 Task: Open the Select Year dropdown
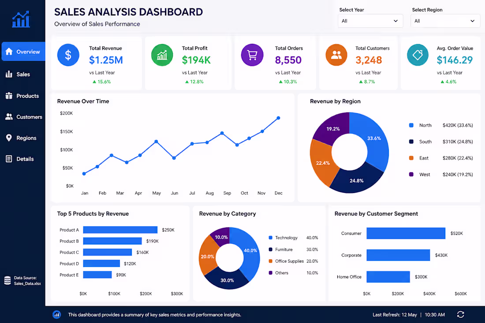click(370, 21)
